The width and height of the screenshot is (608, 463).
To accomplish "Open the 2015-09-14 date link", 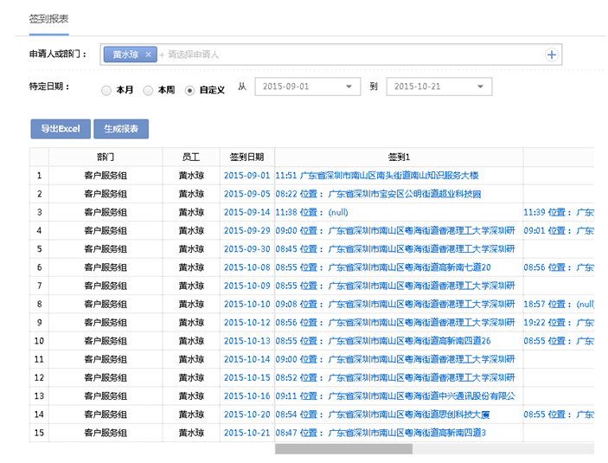I will point(247,212).
